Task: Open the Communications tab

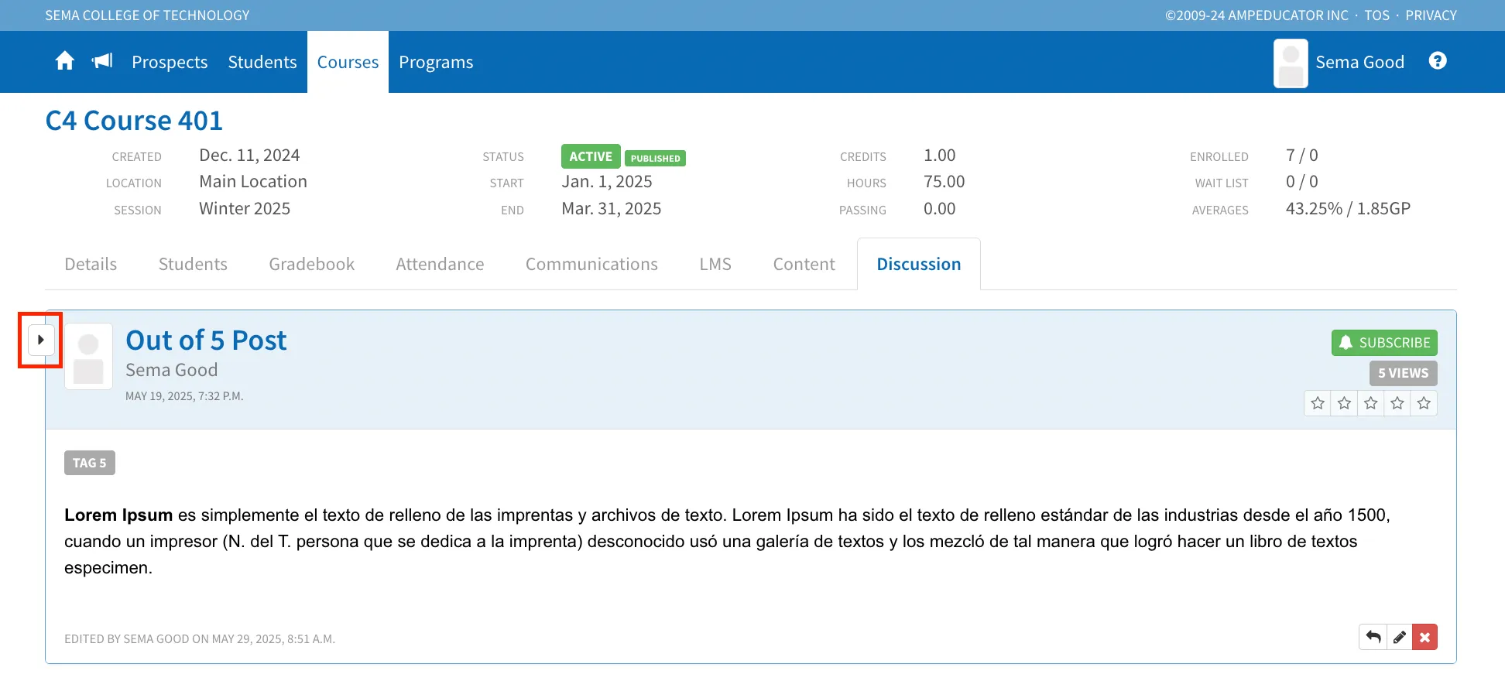Action: pyautogui.click(x=591, y=264)
